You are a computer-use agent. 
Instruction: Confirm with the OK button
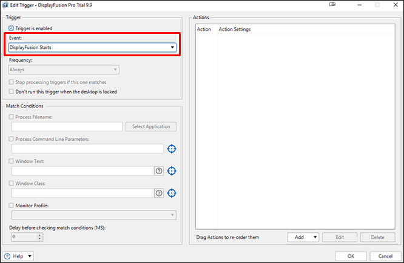[351, 256]
